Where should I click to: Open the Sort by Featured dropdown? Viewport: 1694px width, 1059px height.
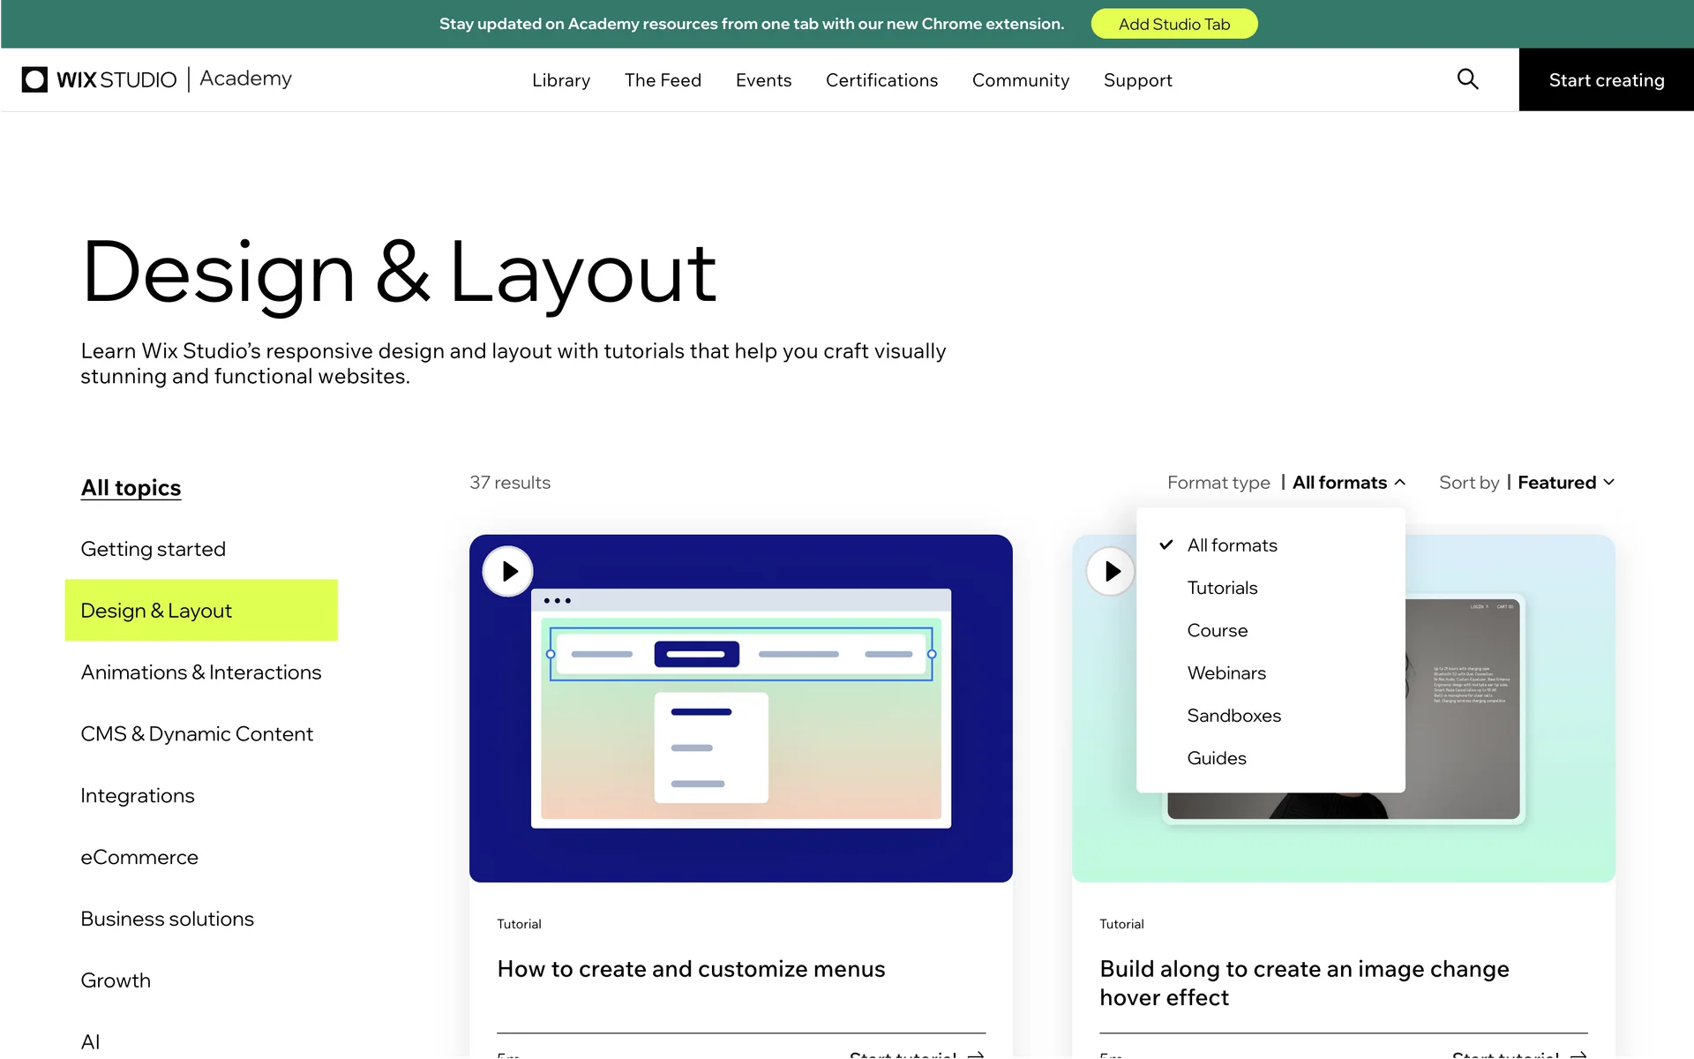tap(1565, 483)
